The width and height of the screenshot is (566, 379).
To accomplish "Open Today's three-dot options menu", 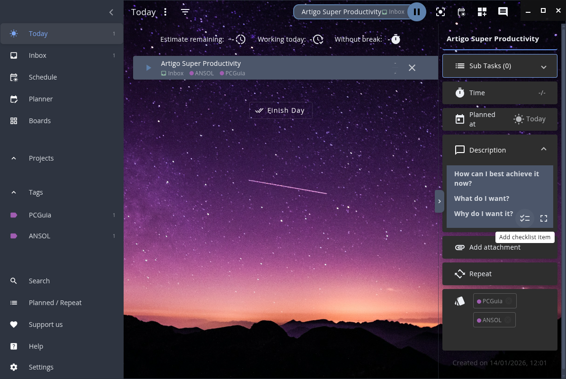I will coord(165,12).
